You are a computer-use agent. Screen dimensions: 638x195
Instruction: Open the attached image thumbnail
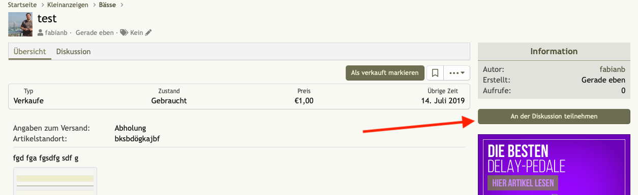pos(55,181)
